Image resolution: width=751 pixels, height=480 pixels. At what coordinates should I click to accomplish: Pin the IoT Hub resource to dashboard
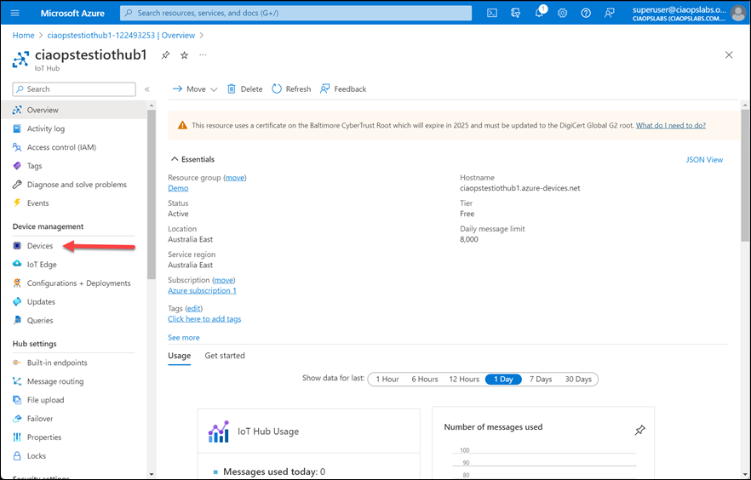[x=165, y=55]
